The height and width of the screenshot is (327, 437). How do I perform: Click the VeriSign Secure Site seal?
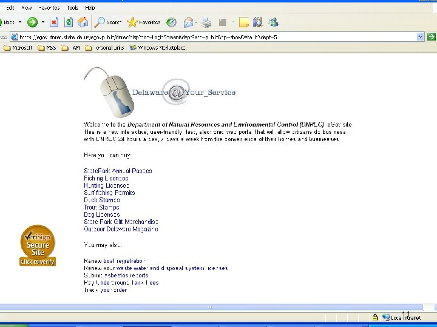pyautogui.click(x=38, y=245)
